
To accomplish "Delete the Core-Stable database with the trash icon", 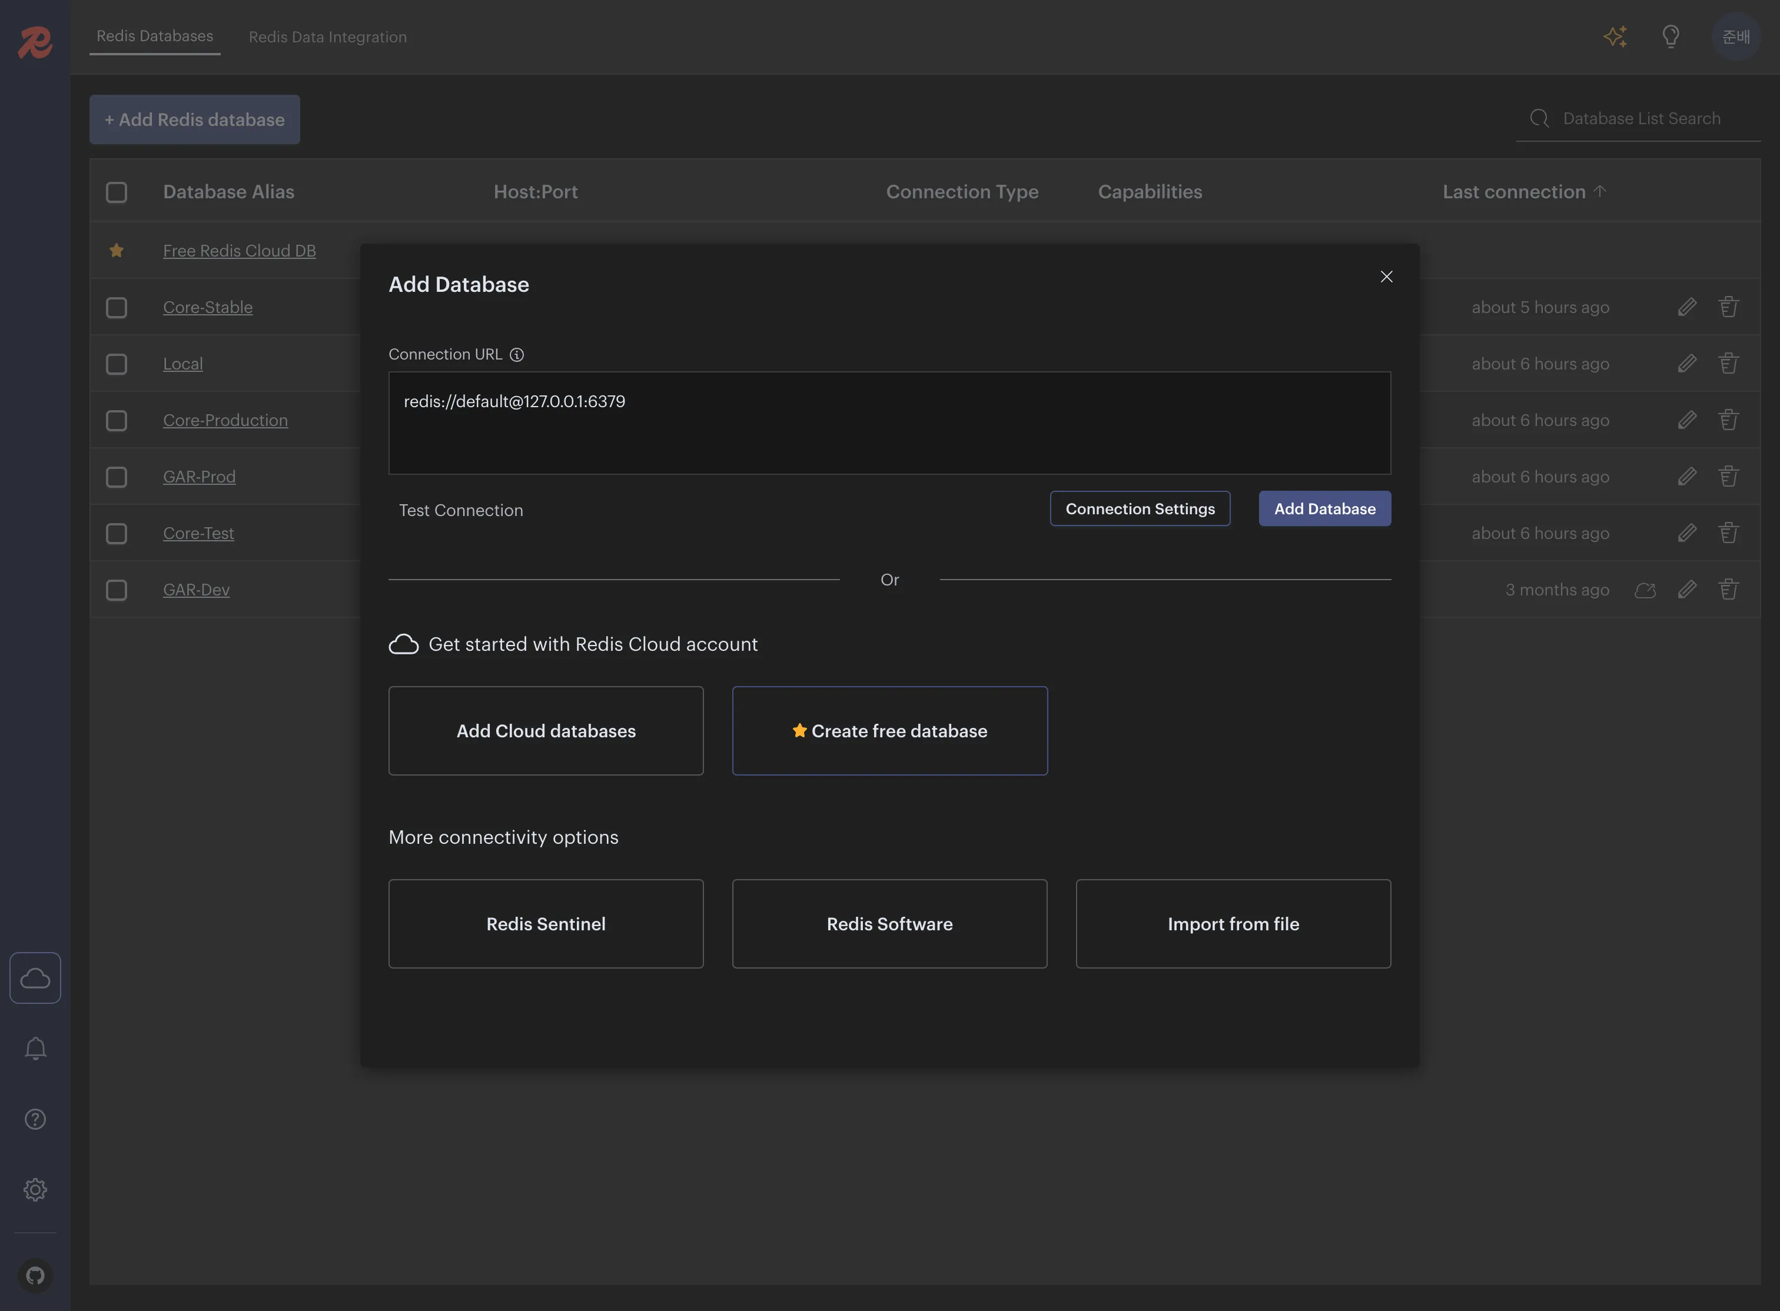I will pos(1728,307).
